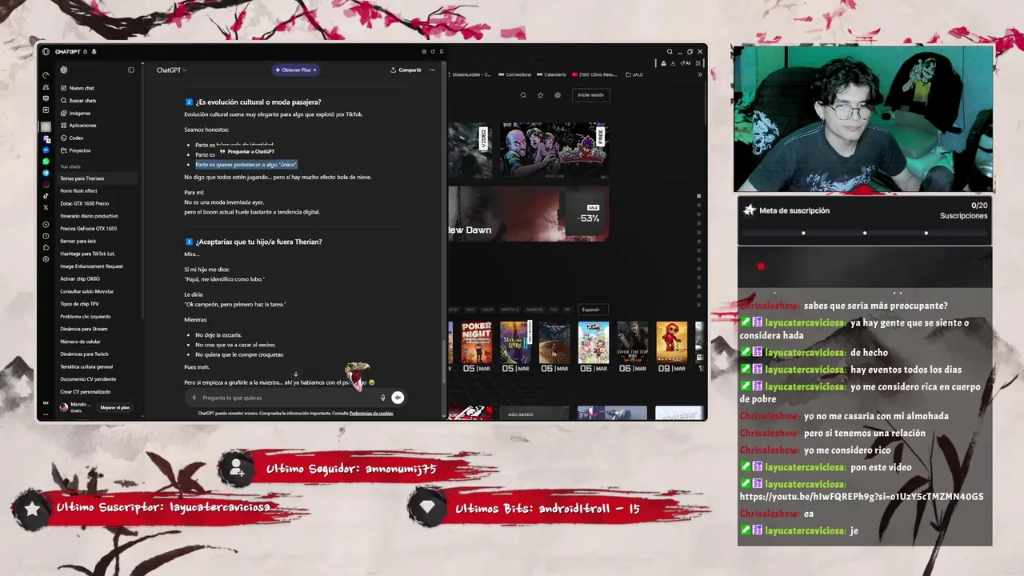Open the three-dot conversation options menu
This screenshot has width=1024, height=576.
433,70
